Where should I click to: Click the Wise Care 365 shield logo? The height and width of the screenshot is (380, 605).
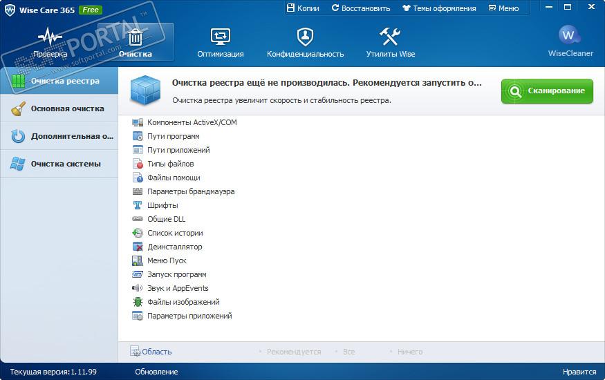[10, 10]
